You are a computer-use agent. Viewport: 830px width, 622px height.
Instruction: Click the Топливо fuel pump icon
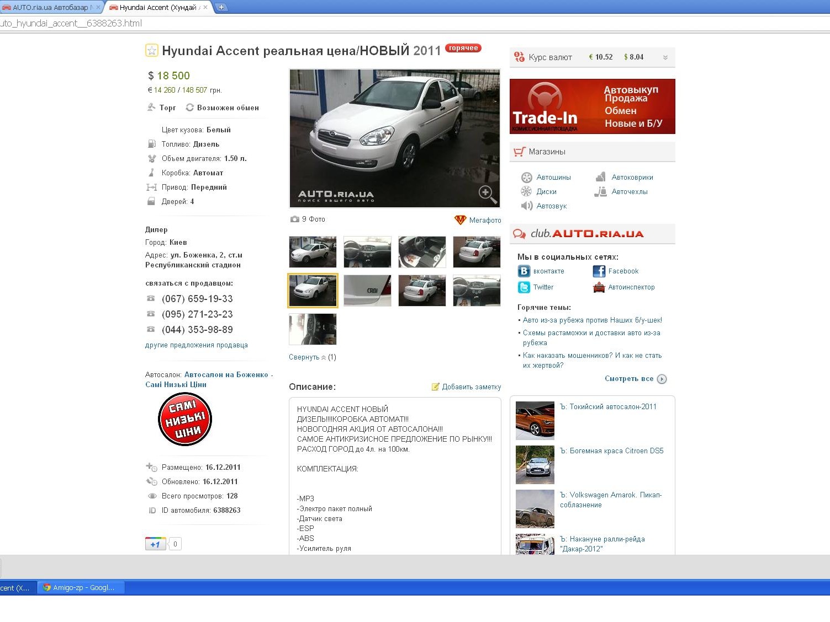pos(151,144)
